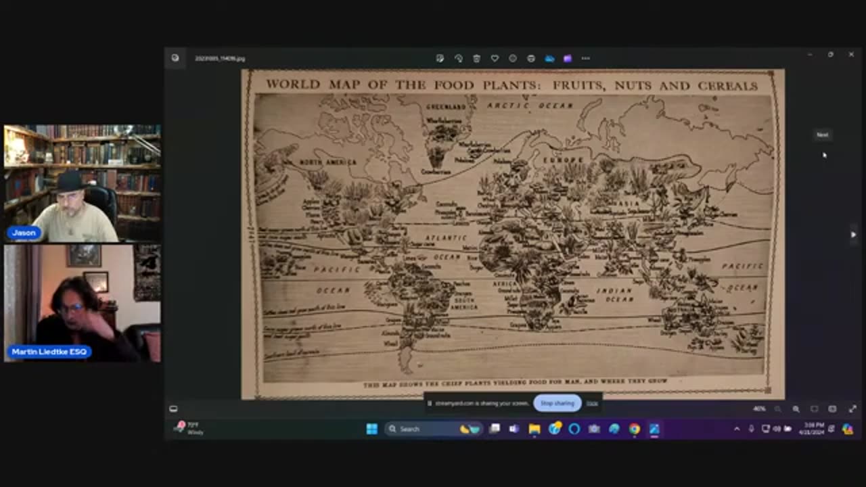Rotate the map photo

(x=458, y=58)
